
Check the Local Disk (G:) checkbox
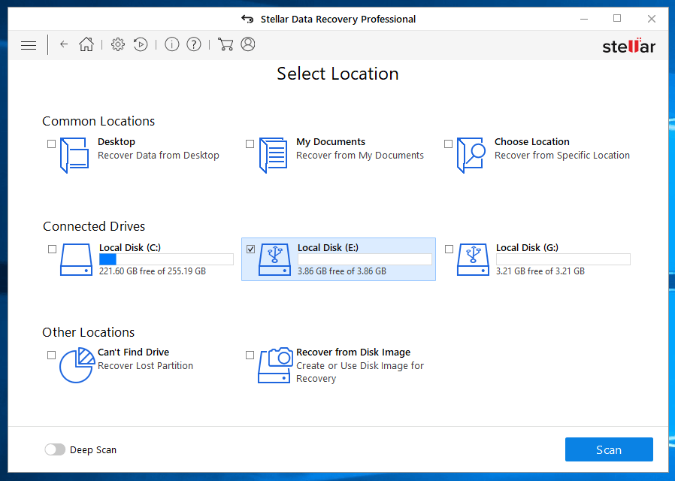coord(449,249)
